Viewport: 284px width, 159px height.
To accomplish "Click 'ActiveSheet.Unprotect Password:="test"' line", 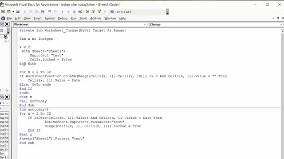I will pos(84,122).
